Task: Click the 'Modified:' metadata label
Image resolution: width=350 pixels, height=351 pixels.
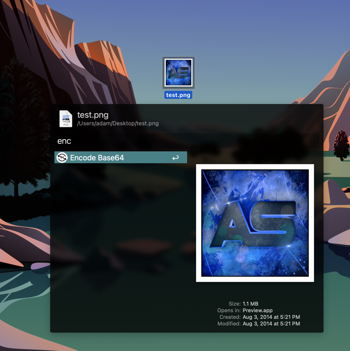Action: [229, 324]
